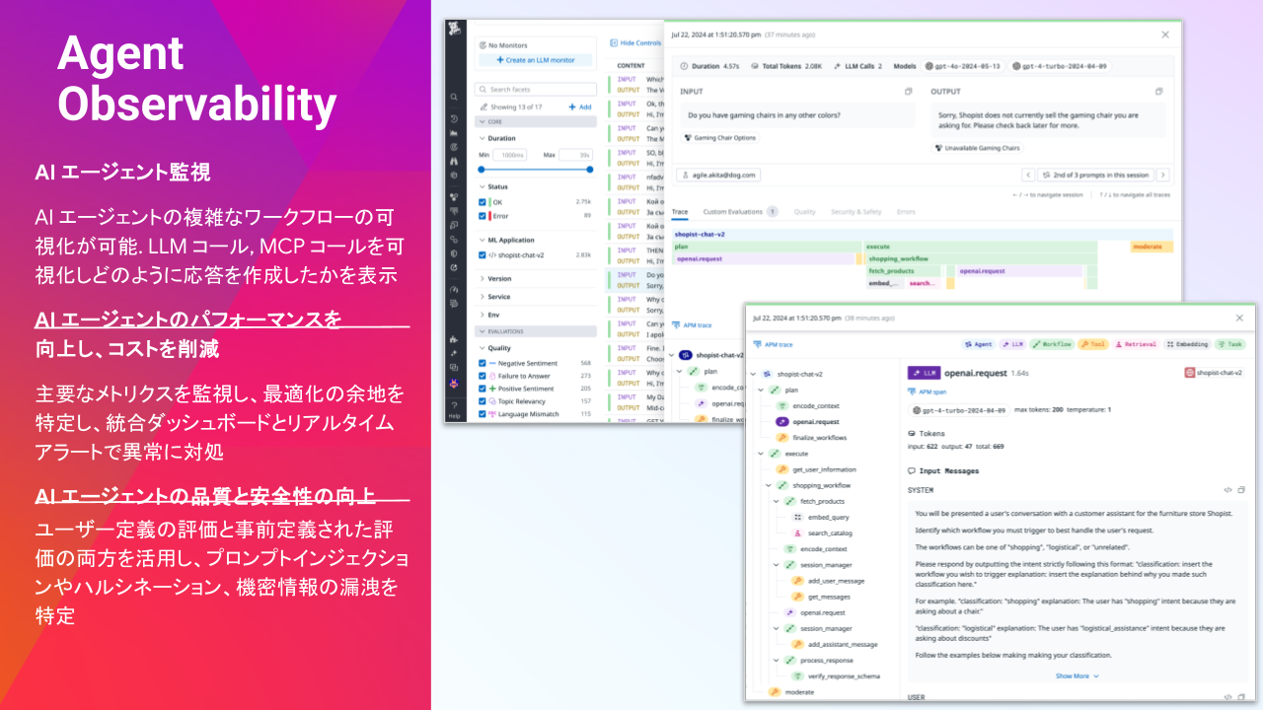The image size is (1263, 710).
Task: Open Help at the sidebar bottom
Action: pyautogui.click(x=454, y=410)
